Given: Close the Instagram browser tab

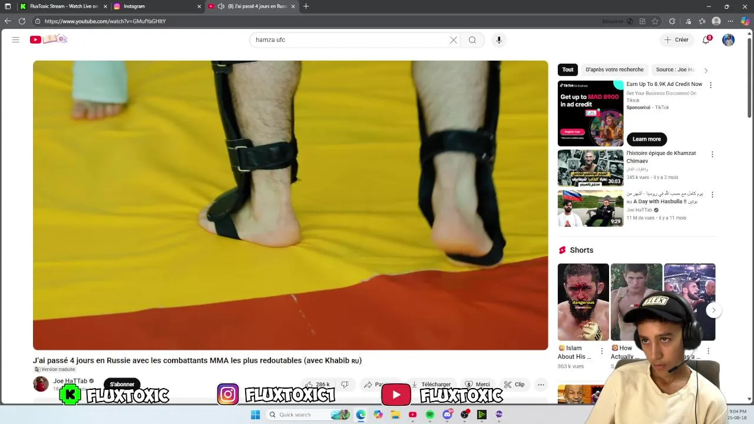Looking at the screenshot, I should (x=199, y=6).
